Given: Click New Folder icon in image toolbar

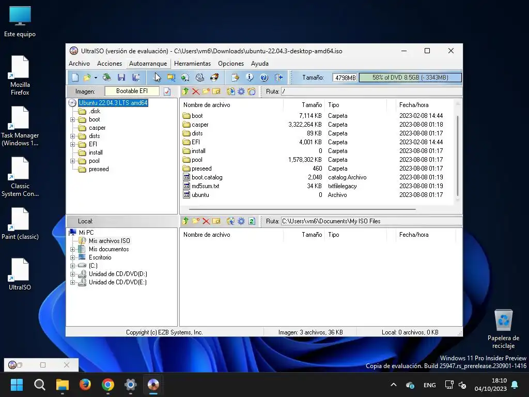Looking at the screenshot, I should [x=206, y=91].
